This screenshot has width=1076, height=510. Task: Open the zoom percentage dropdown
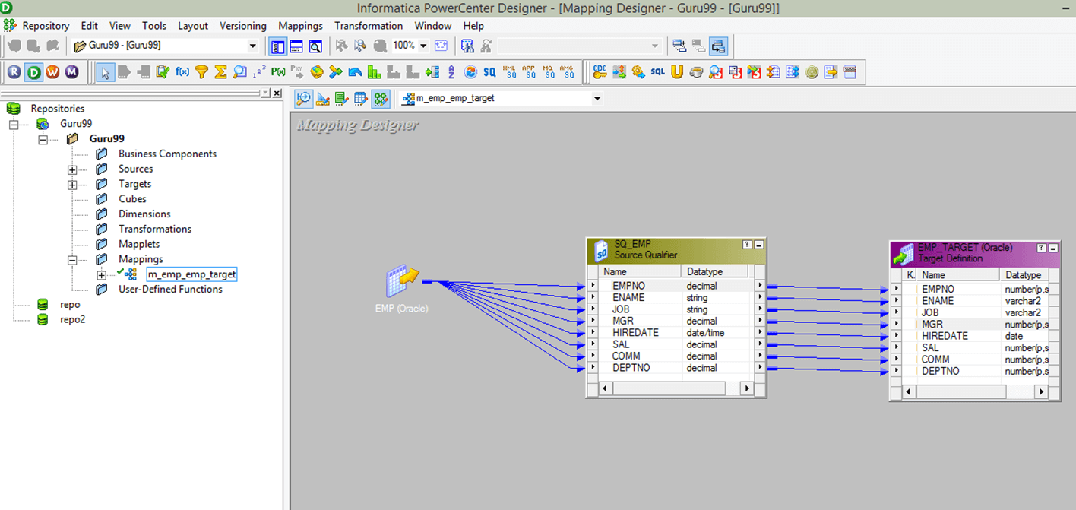423,46
